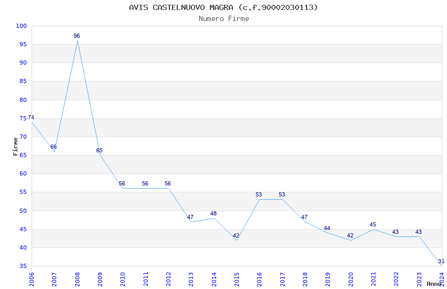
Task: Click the x-axis year label 2022
Action: pos(397,280)
